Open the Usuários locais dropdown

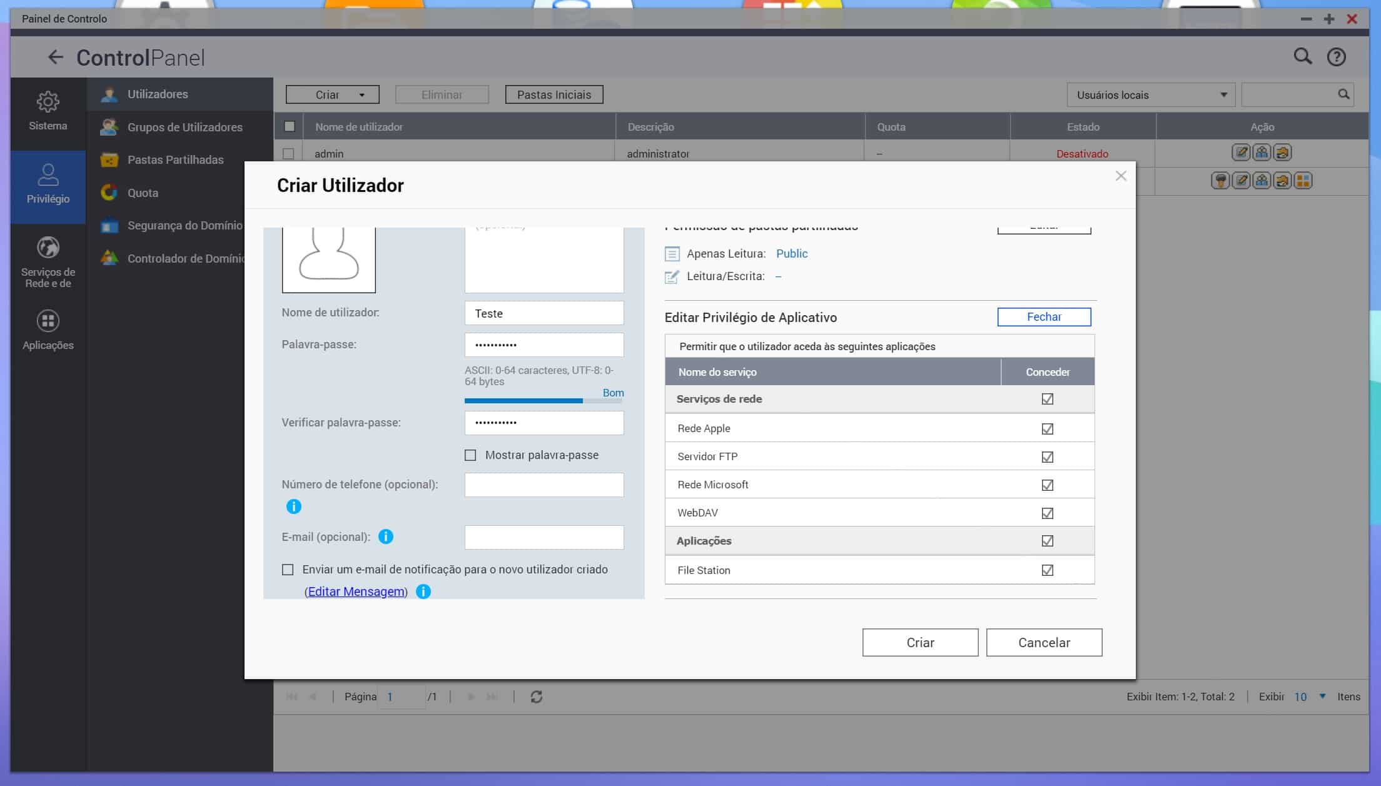[x=1150, y=95]
